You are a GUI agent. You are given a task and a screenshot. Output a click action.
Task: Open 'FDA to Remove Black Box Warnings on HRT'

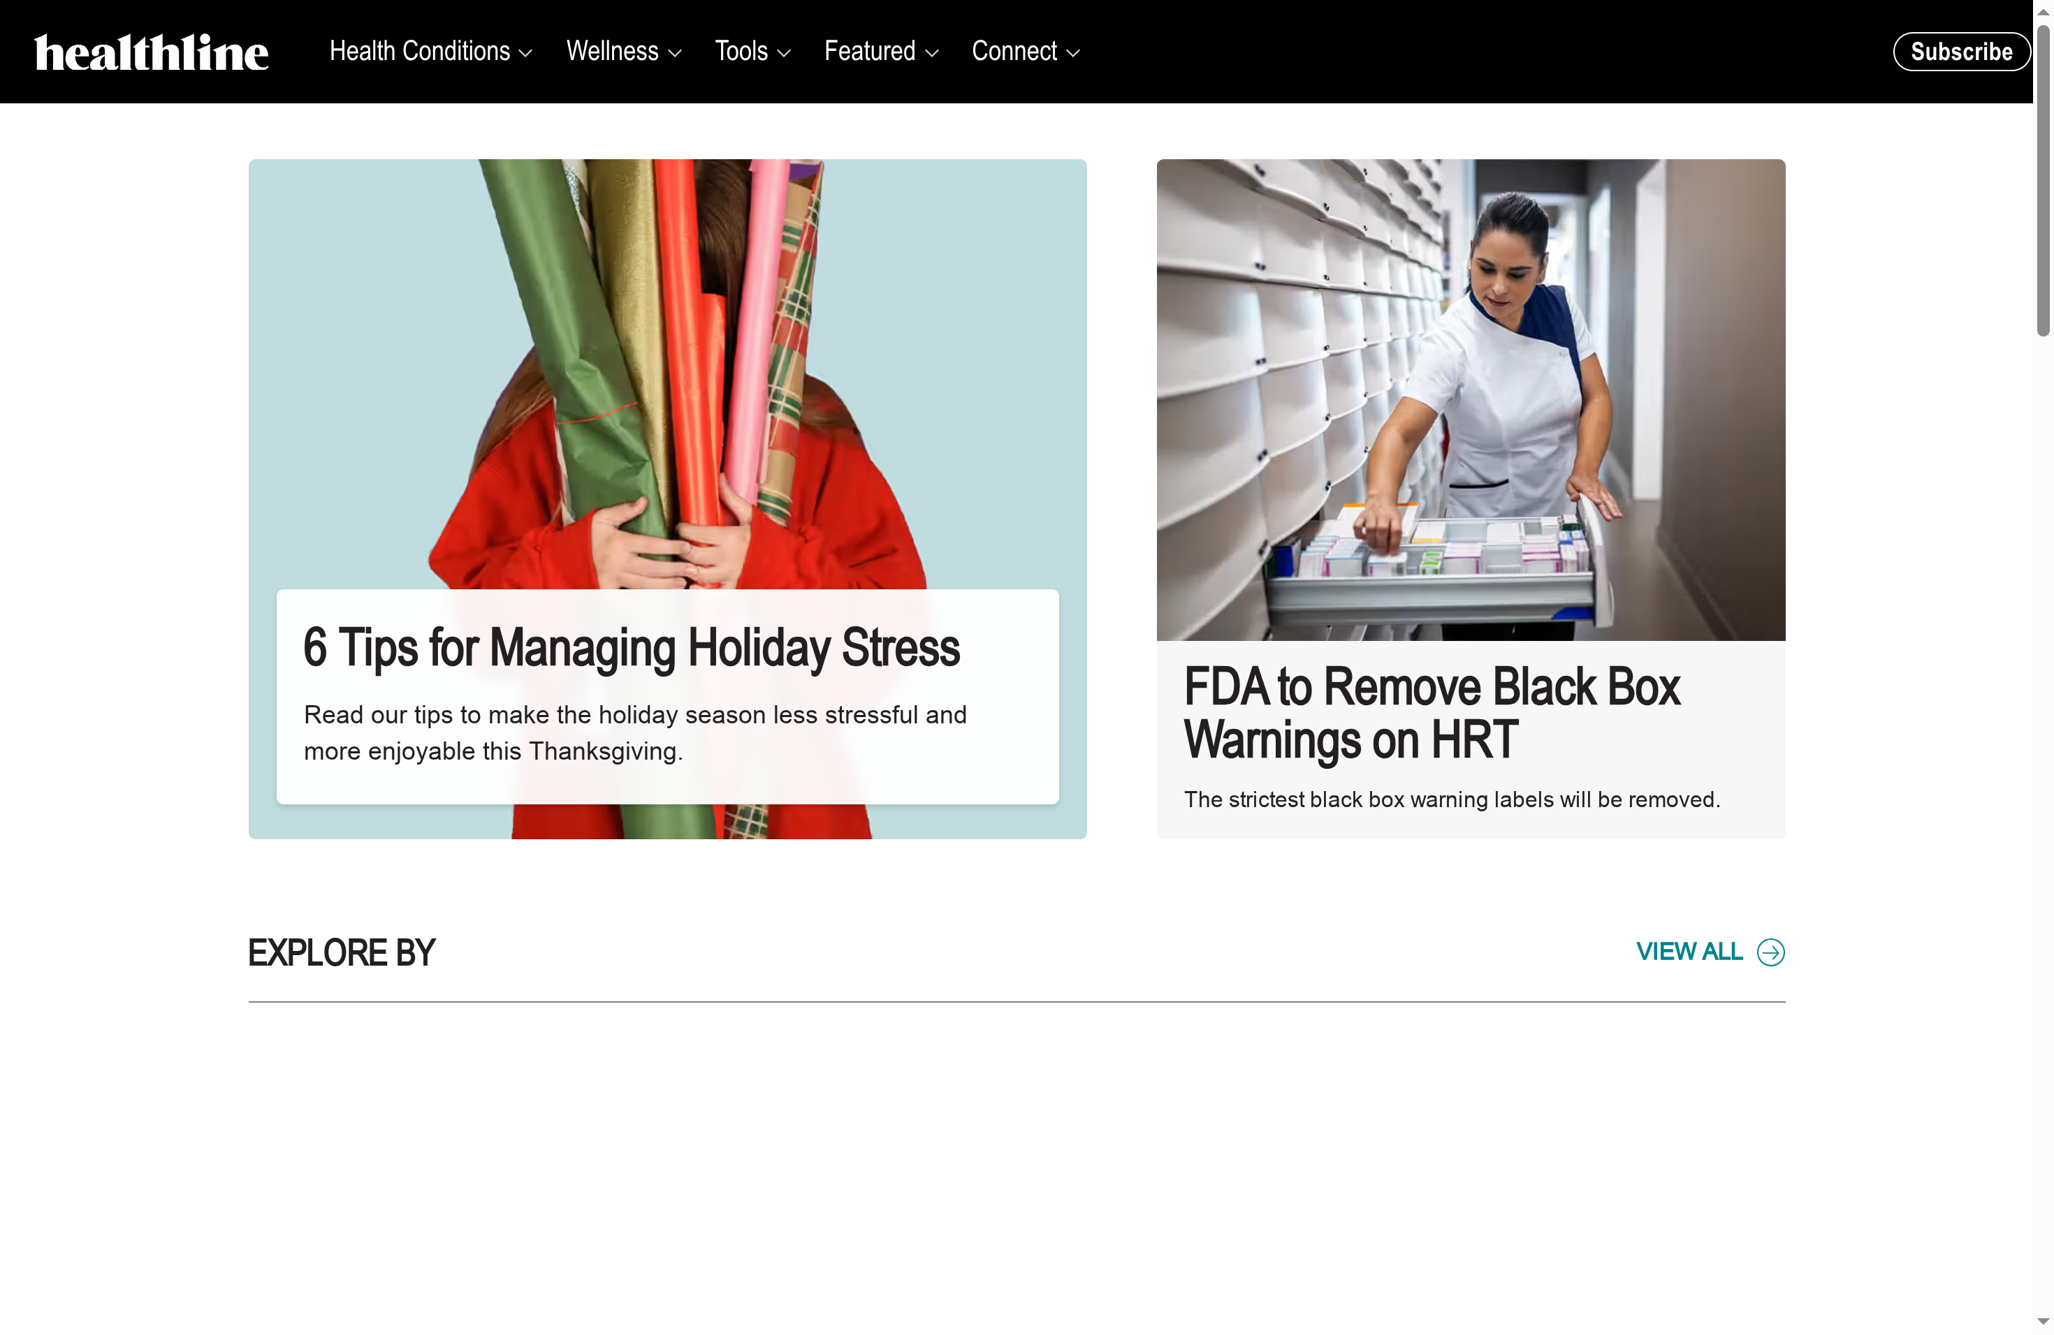pos(1431,712)
